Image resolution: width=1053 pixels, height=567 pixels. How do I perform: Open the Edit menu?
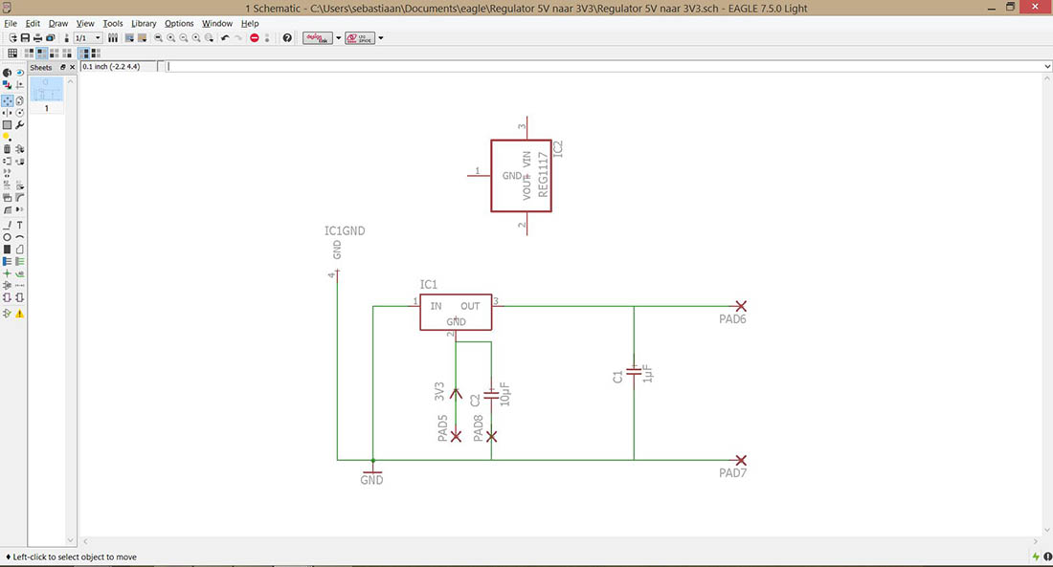click(x=33, y=24)
